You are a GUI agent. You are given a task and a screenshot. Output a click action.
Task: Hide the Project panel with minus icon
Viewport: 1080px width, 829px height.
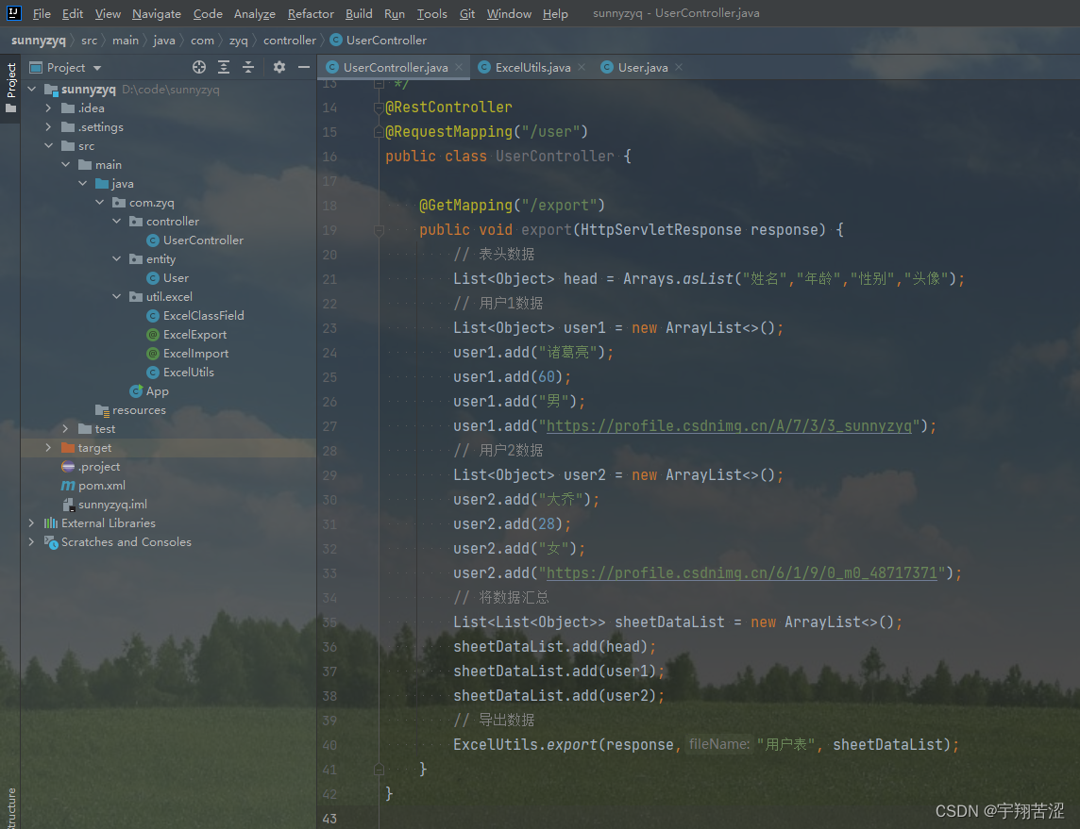tap(304, 67)
